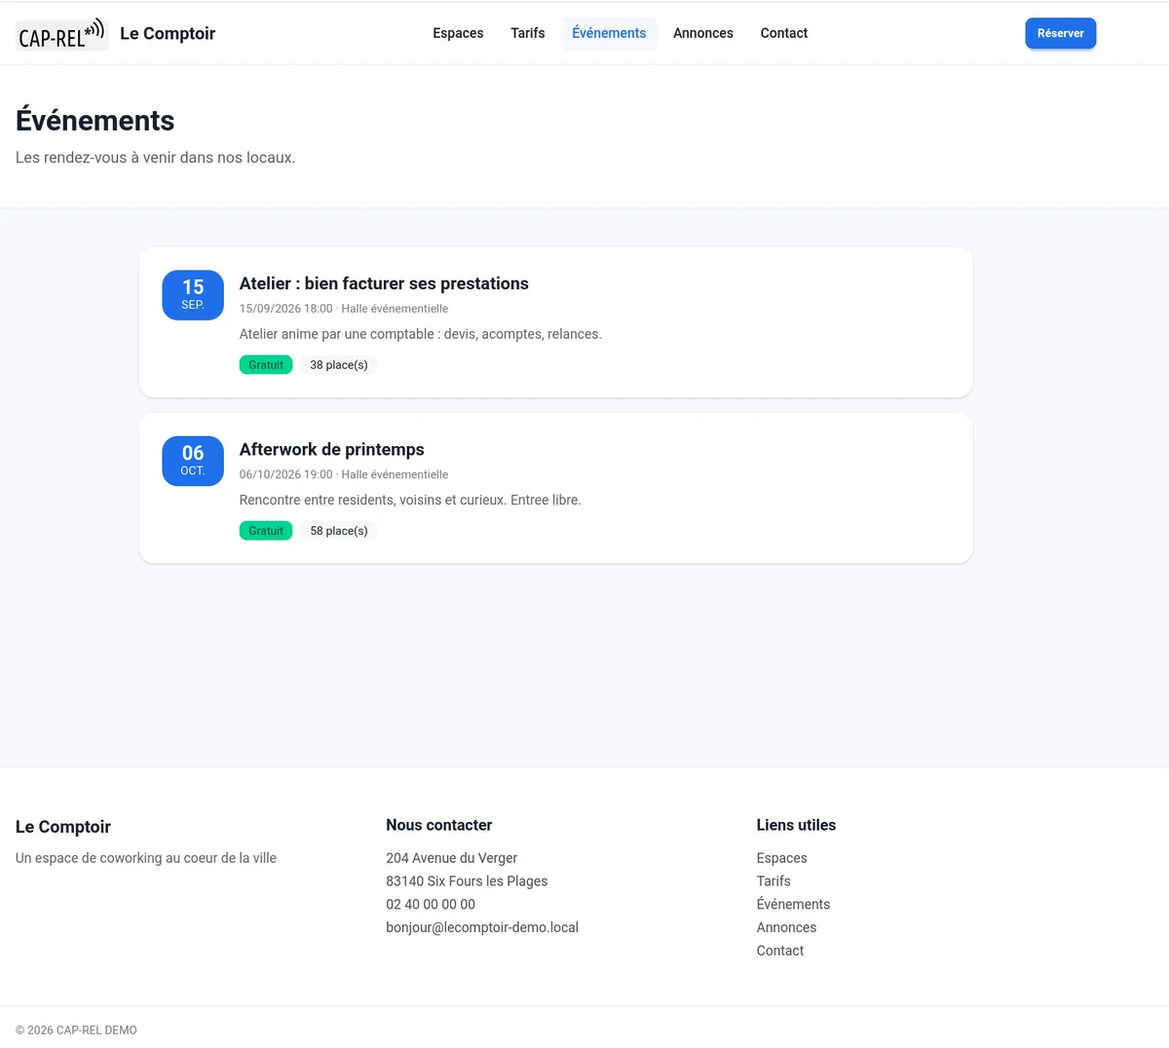Click the Gratuit tag on the Afterwork event
The height and width of the screenshot is (1048, 1169).
pos(266,531)
